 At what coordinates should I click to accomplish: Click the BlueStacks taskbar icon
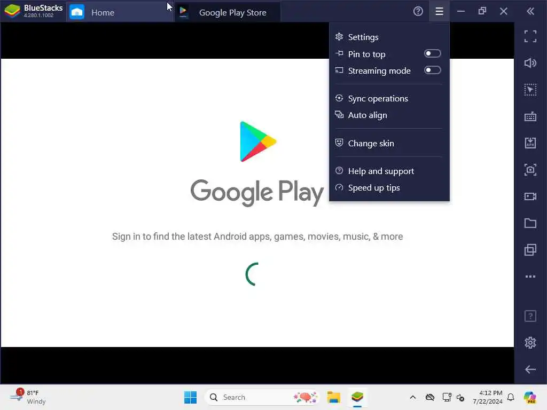click(357, 397)
